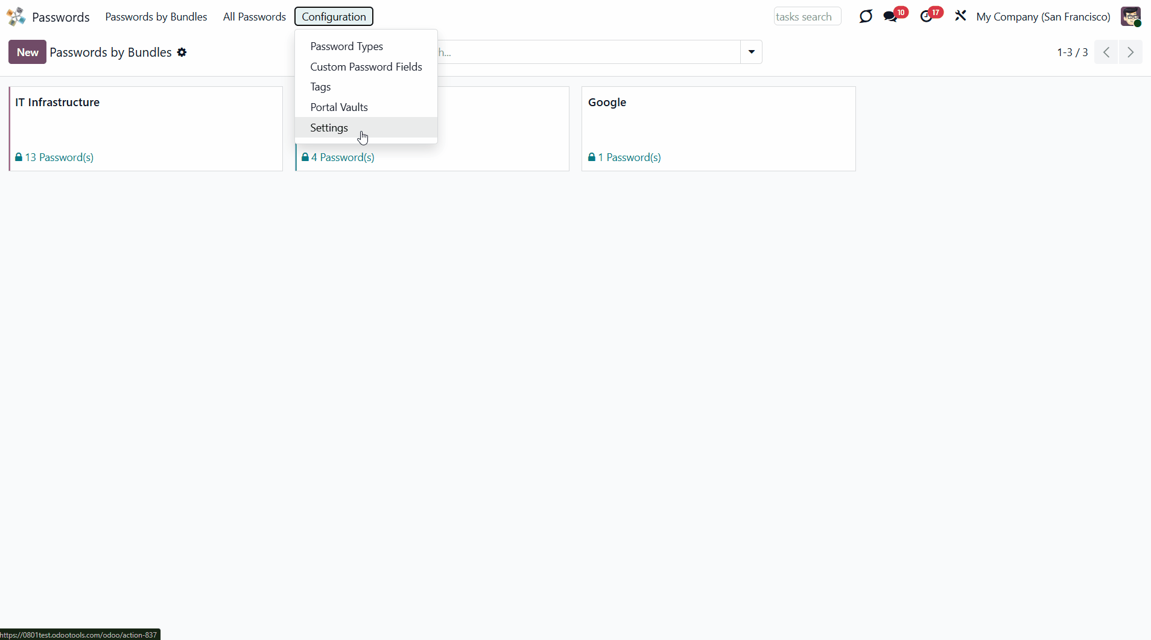Click the wrench debug tools icon
Screen dimensions: 1151x640
[x=960, y=16]
